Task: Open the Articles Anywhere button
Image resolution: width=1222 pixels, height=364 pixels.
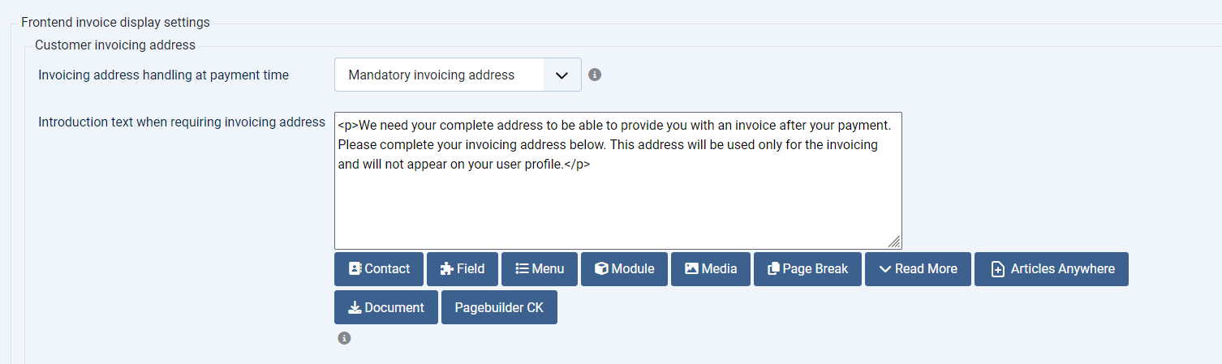Action: (x=1052, y=269)
